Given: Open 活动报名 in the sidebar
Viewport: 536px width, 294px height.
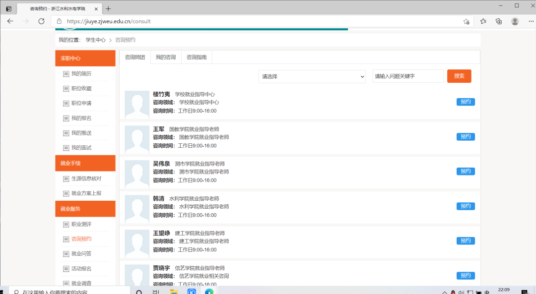Looking at the screenshot, I should (81, 269).
